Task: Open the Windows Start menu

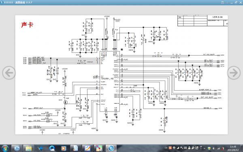Action: coord(5,148)
